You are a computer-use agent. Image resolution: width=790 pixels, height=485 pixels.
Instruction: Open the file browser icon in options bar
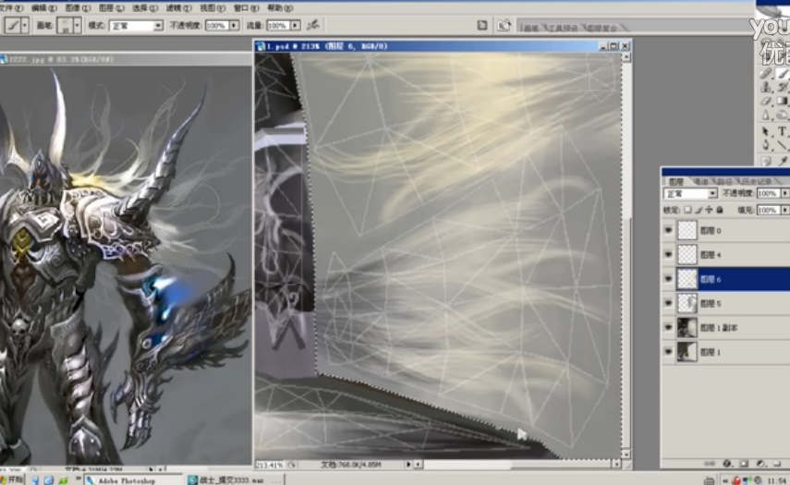[x=504, y=25]
